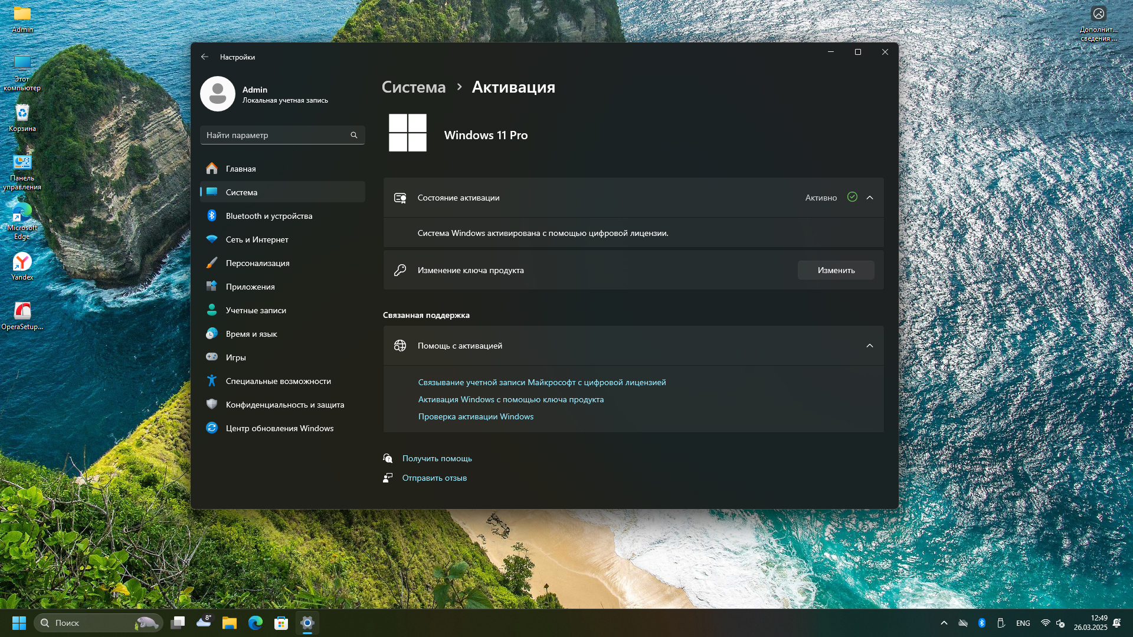This screenshot has height=637, width=1133.
Task: Click the Получить помощь link
Action: (437, 458)
